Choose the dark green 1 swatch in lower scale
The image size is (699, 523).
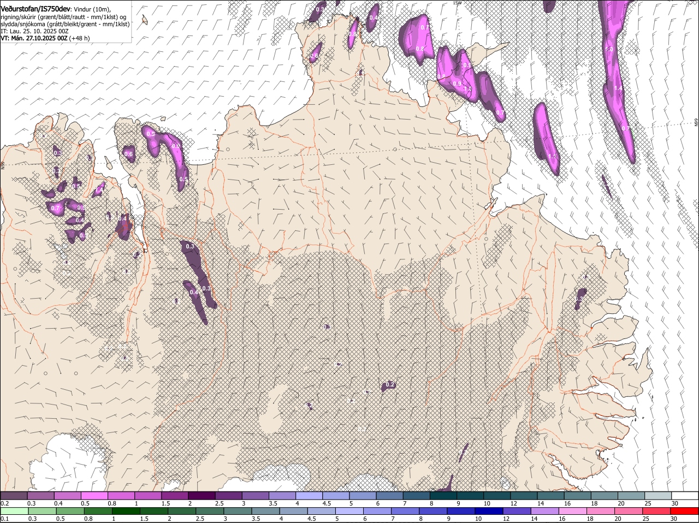[x=126, y=512]
